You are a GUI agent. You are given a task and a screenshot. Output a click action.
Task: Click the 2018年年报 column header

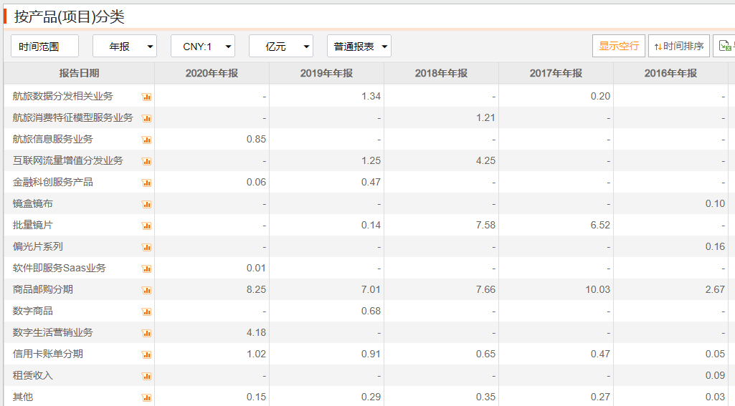(x=441, y=73)
